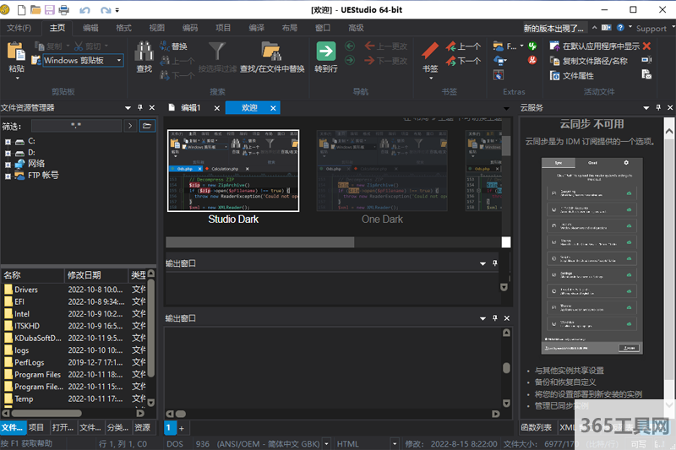Pin the Cloud Services (云服务) panel
Viewport: 676px width, 450px height.
657,108
